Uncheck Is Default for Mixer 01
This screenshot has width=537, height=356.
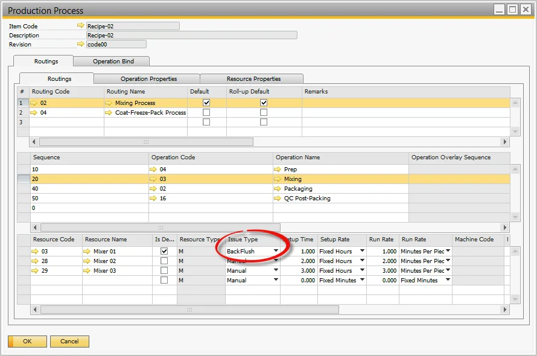[164, 251]
